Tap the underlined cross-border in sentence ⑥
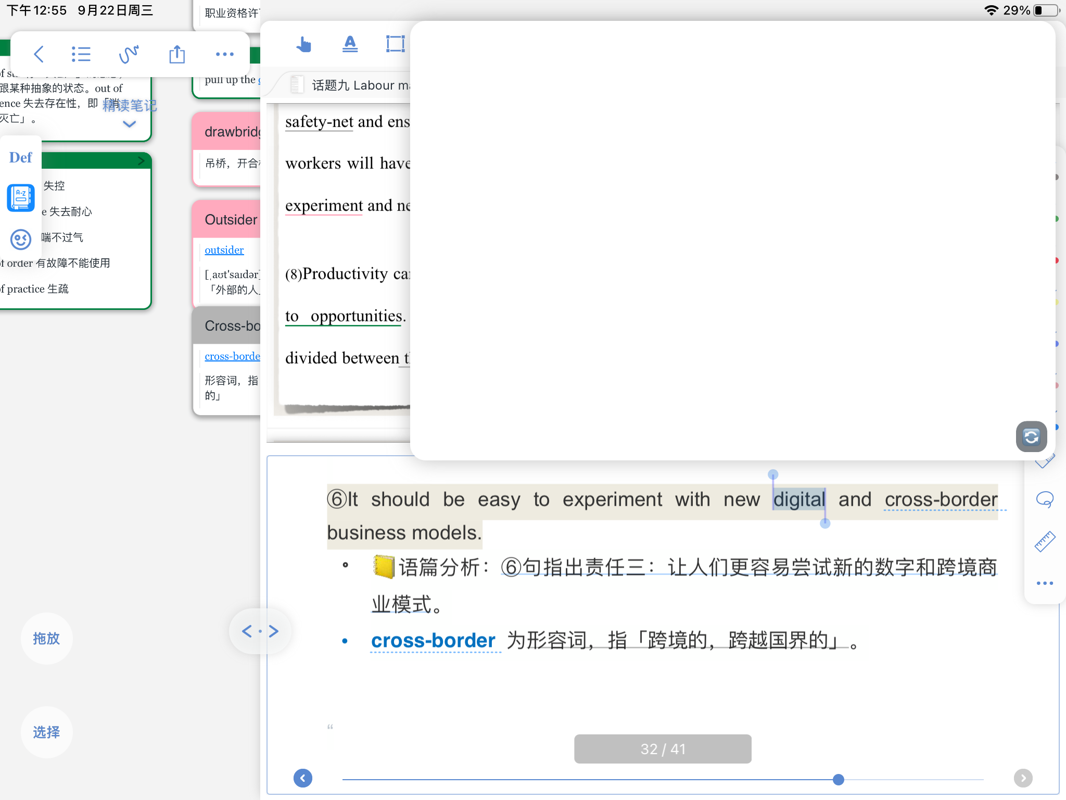1066x800 pixels. coord(941,499)
